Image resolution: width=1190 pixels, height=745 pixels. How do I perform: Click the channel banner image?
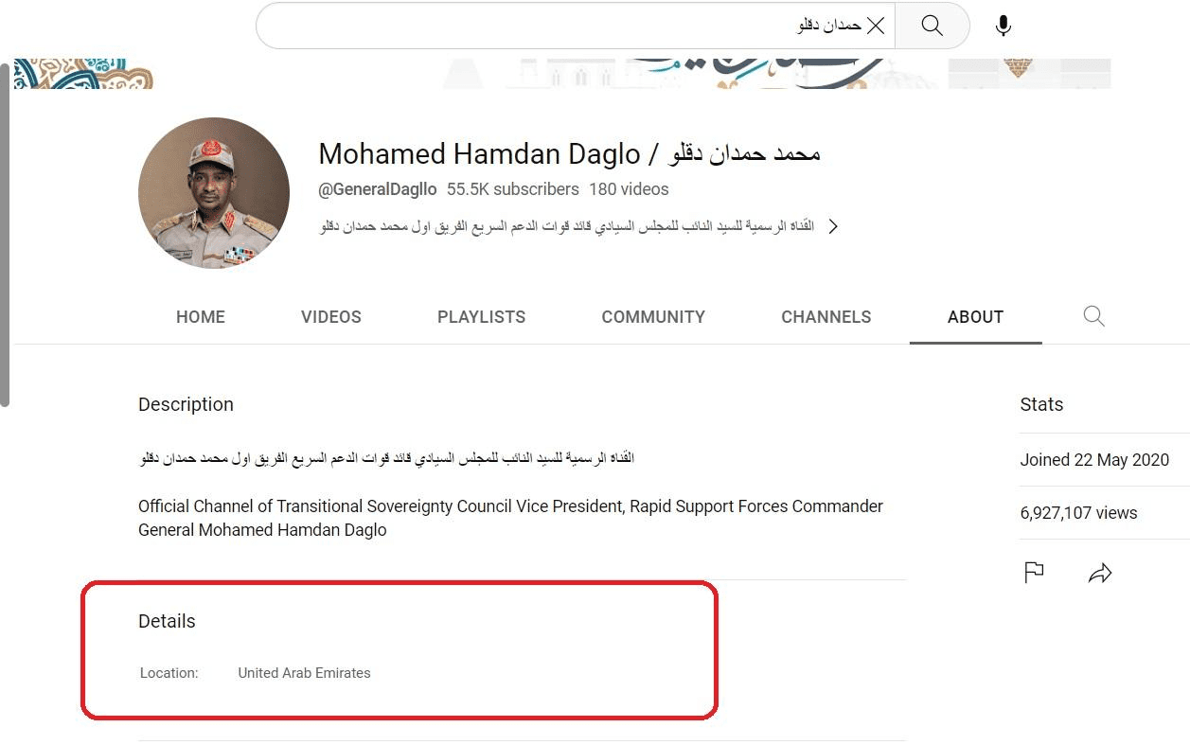562,74
